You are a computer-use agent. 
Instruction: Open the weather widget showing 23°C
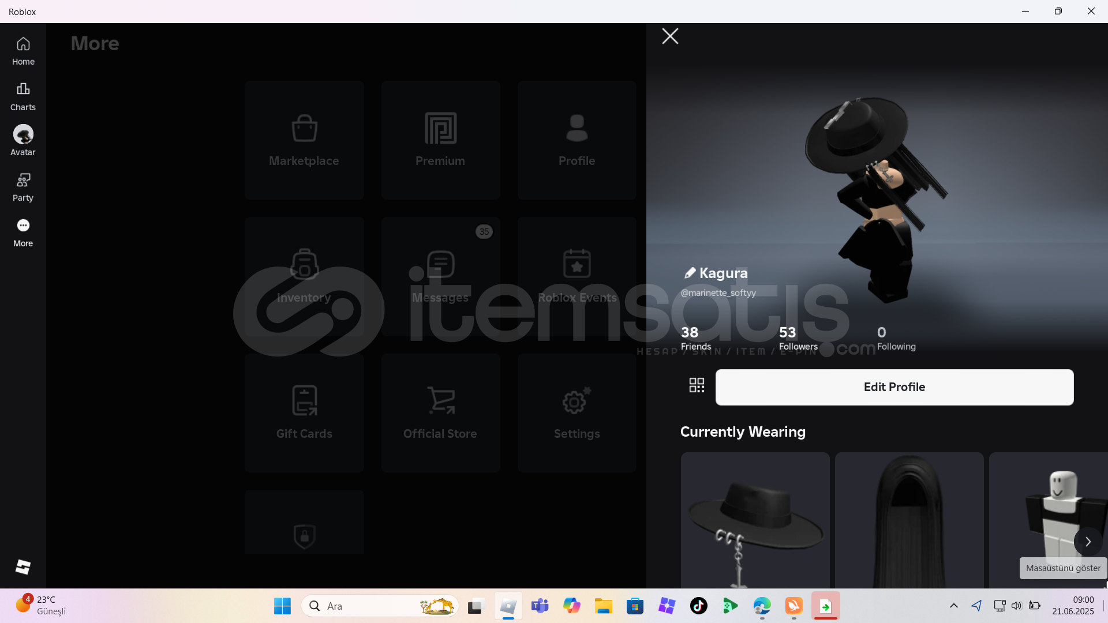42,606
